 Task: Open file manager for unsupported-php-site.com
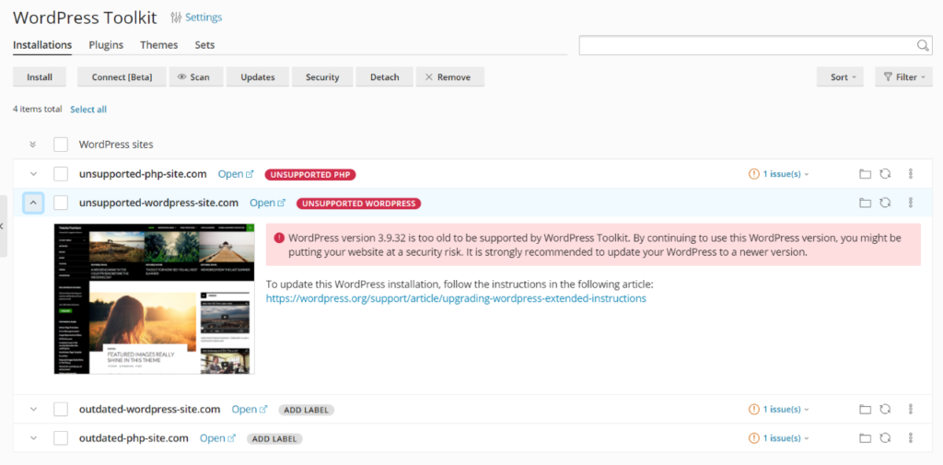point(865,174)
